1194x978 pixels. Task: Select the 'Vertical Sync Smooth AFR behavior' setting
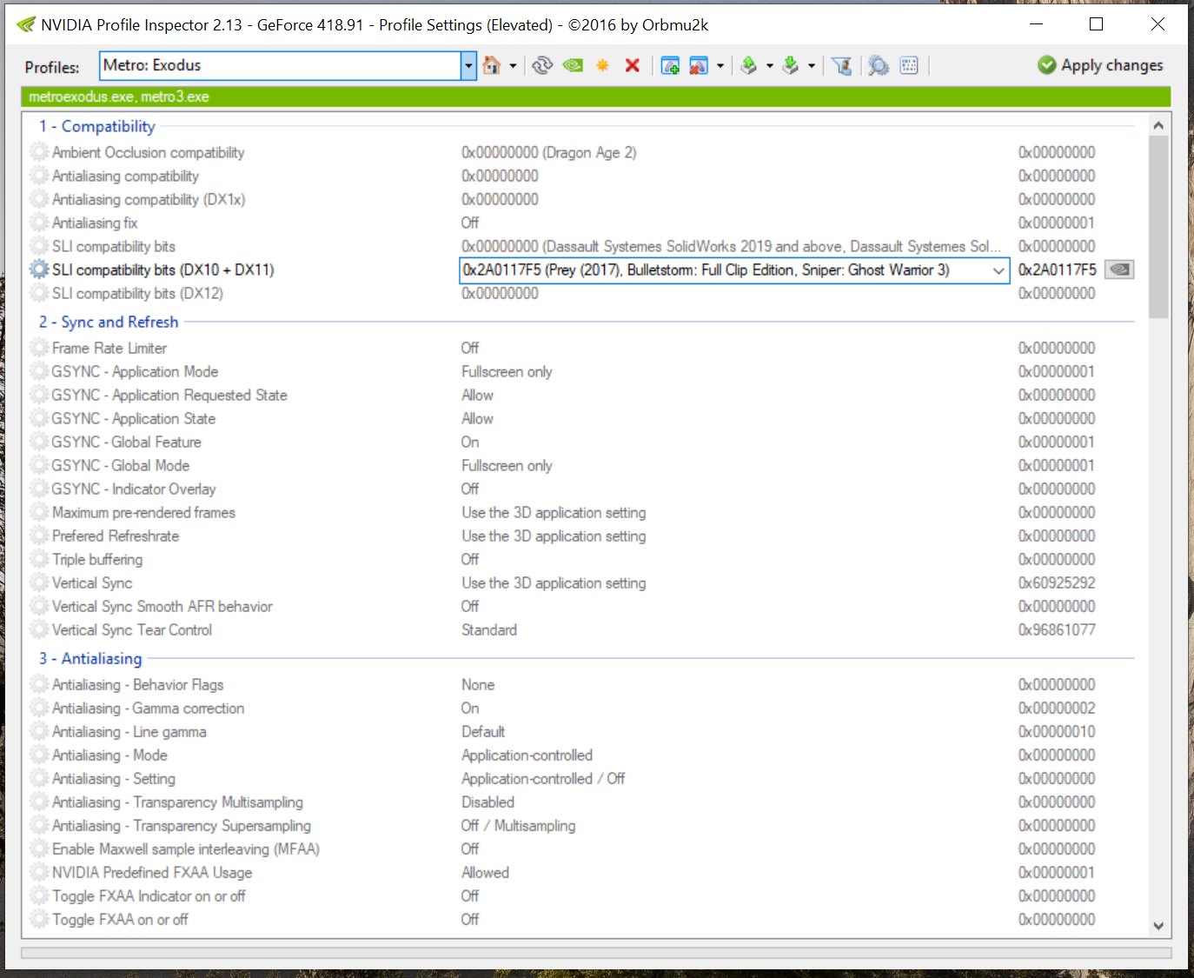tap(163, 606)
